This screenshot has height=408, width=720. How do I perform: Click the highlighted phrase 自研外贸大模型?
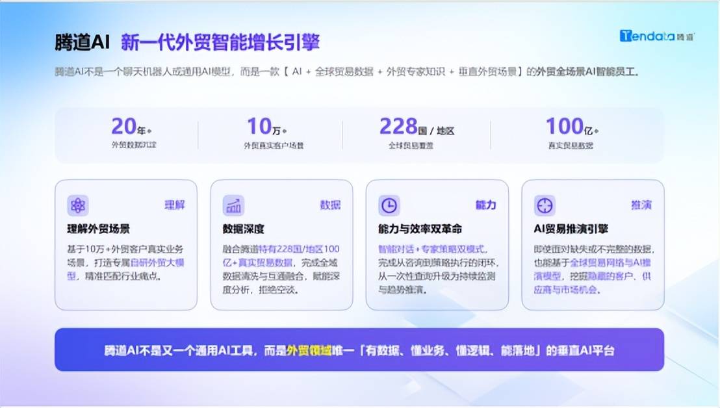pyautogui.click(x=126, y=269)
